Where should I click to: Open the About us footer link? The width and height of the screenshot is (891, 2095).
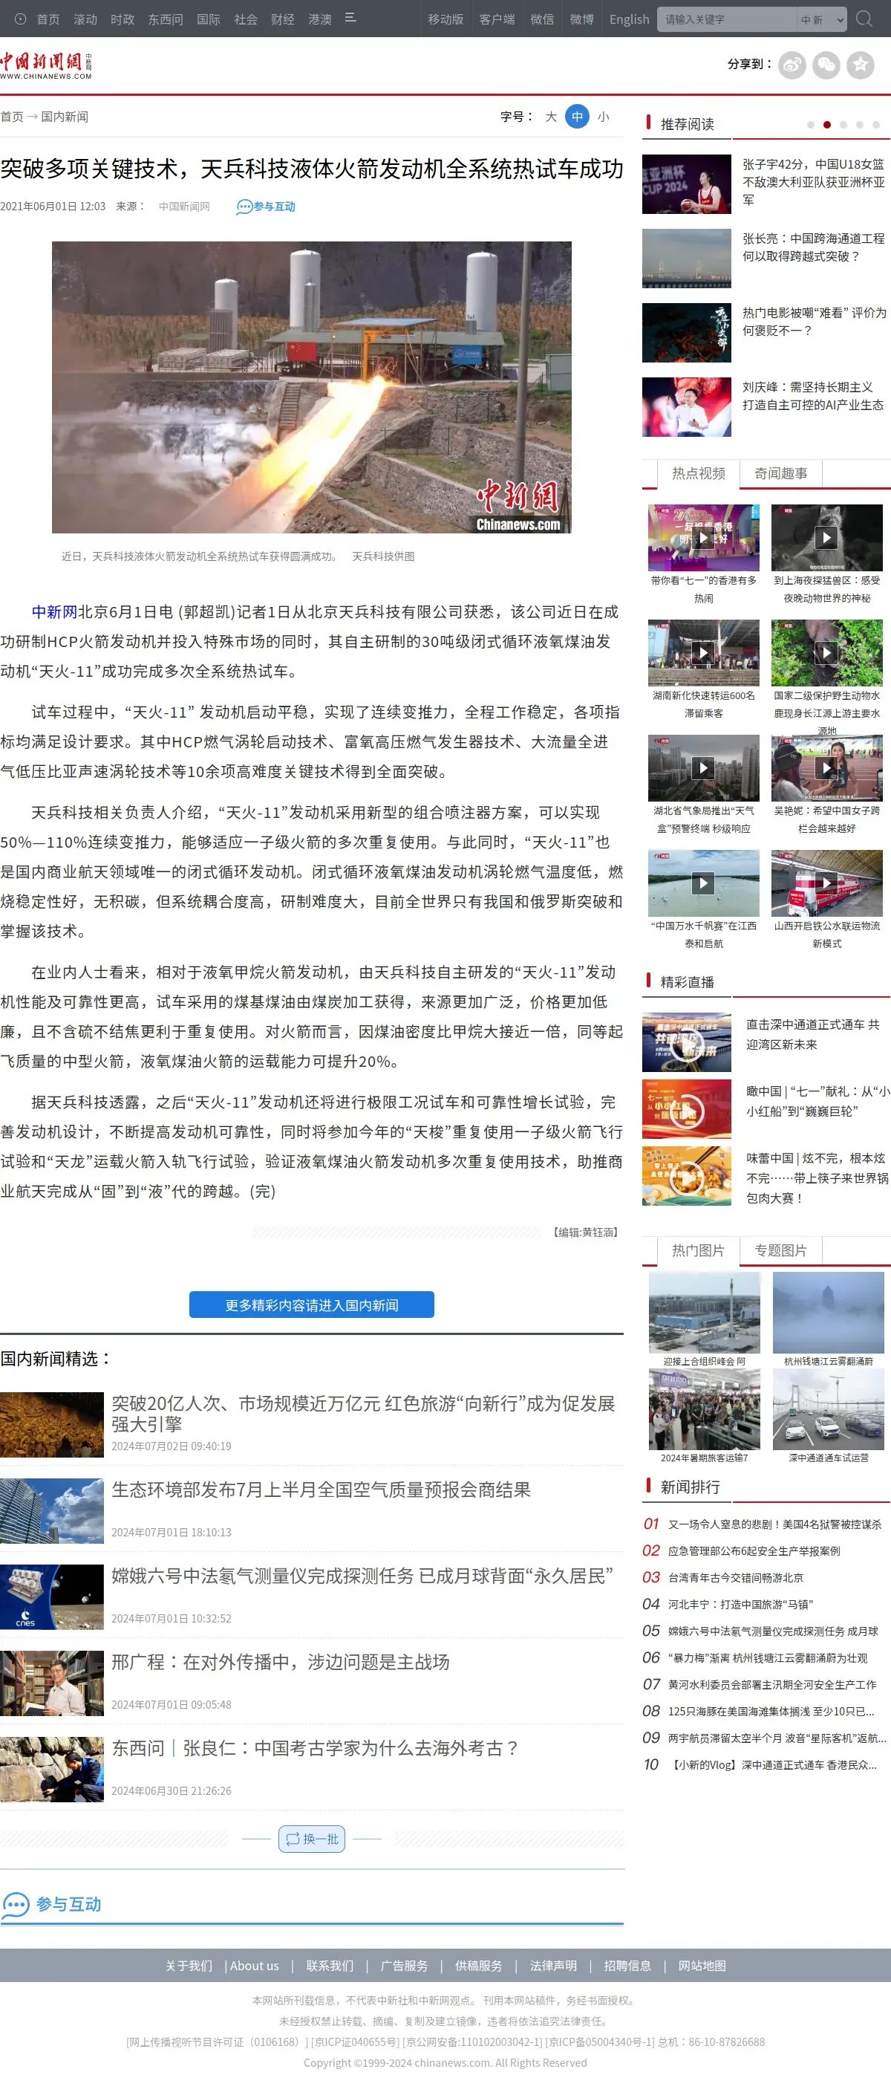pyautogui.click(x=255, y=1966)
